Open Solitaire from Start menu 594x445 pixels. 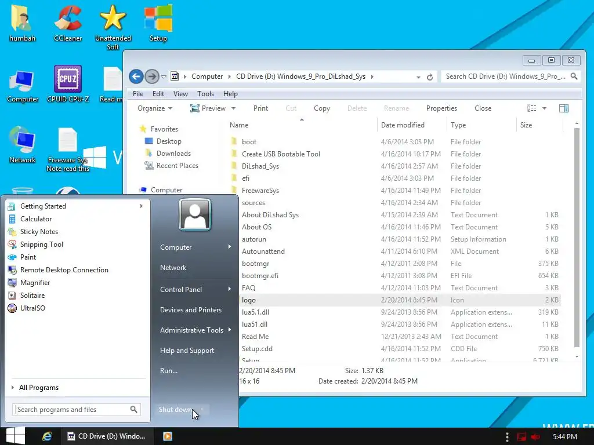click(32, 295)
